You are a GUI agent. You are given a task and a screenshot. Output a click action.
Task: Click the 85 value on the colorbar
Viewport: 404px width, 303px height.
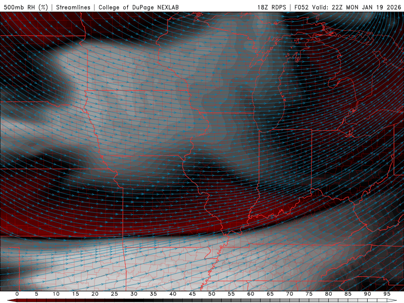(x=348, y=294)
